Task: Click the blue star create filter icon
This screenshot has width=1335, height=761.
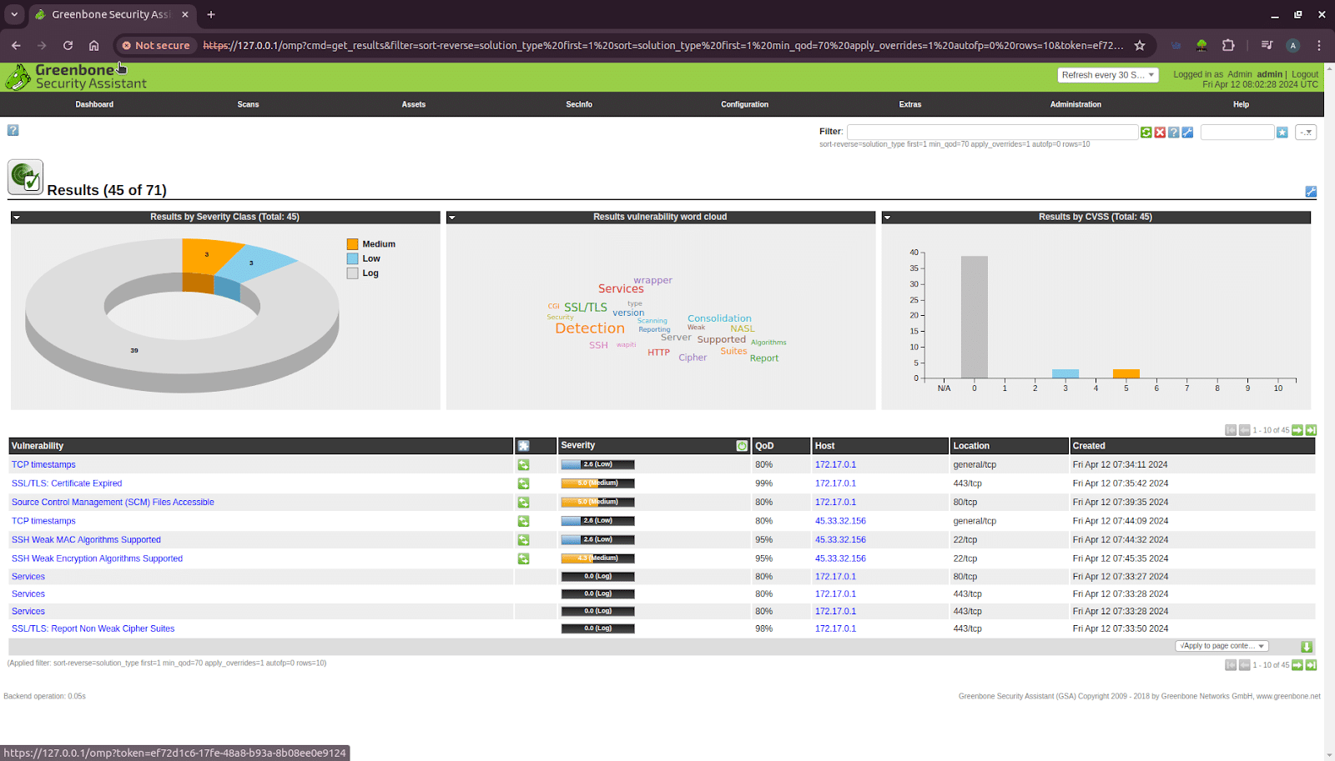Action: pyautogui.click(x=1282, y=133)
